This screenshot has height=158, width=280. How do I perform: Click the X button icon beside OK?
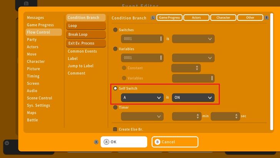[x=96, y=142]
